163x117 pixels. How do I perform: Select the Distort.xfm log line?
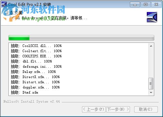click(x=35, y=82)
